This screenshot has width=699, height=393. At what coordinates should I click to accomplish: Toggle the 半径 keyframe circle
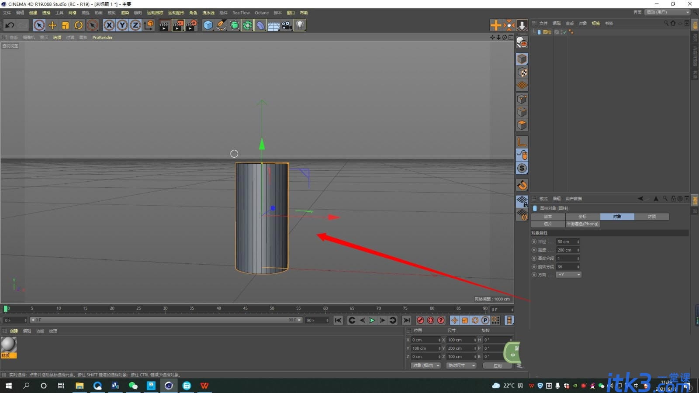point(534,241)
